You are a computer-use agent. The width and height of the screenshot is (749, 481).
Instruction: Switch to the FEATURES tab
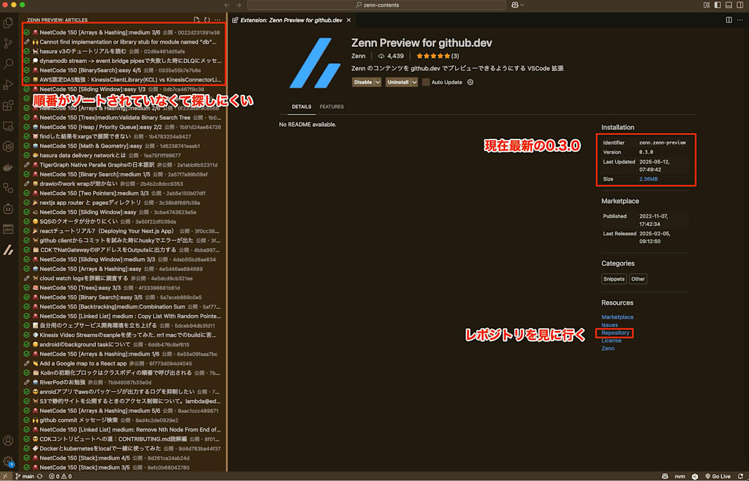point(331,107)
